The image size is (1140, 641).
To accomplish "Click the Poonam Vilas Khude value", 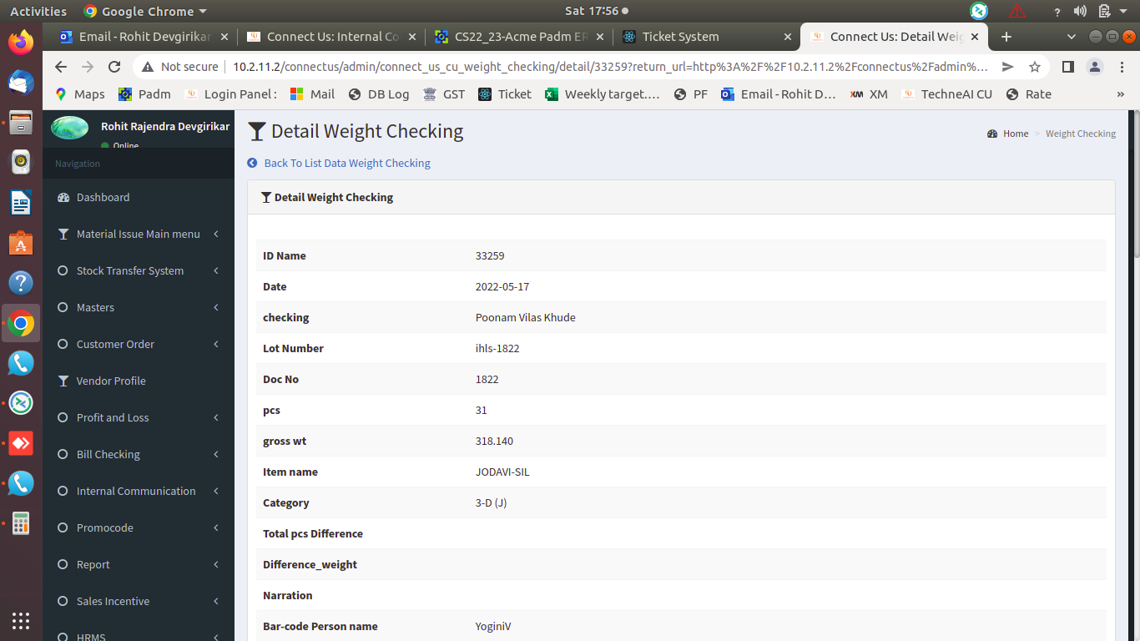I will 525,317.
